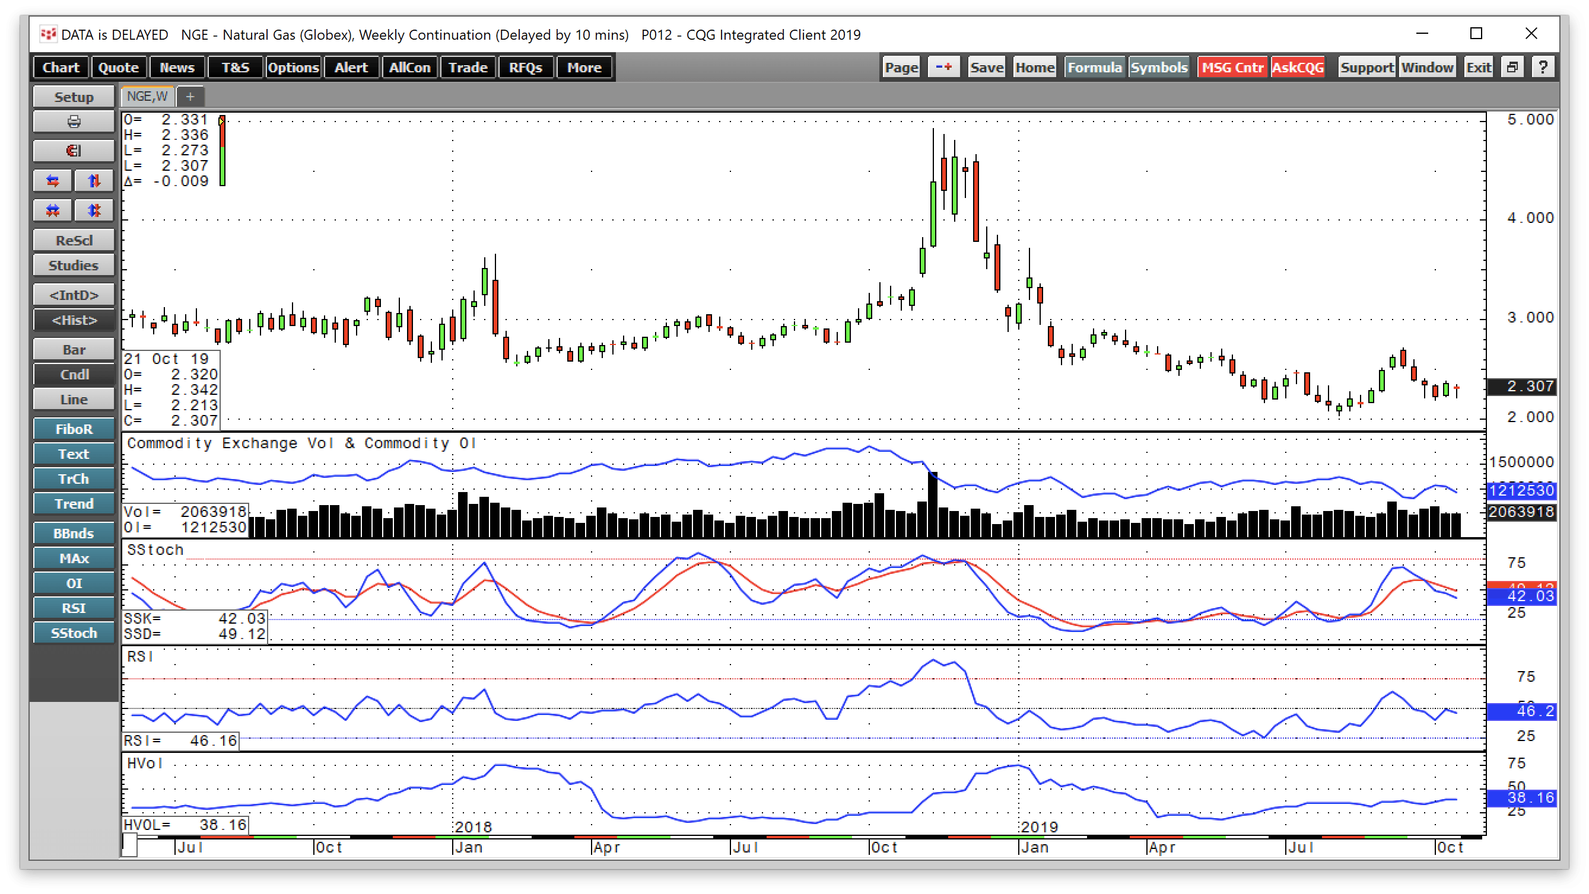The image size is (1589, 894).
Task: Open the Options menu
Action: pos(293,67)
